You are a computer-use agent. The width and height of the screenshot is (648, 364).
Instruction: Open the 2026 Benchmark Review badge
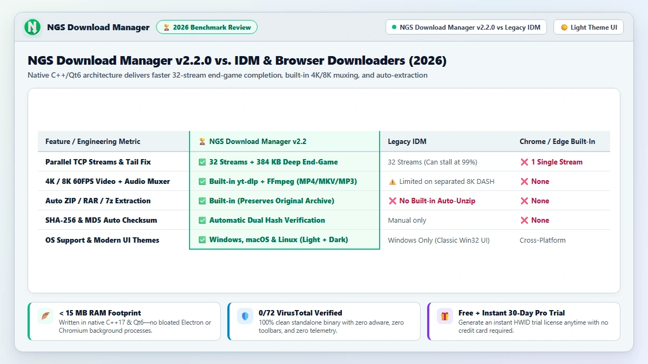pos(207,27)
